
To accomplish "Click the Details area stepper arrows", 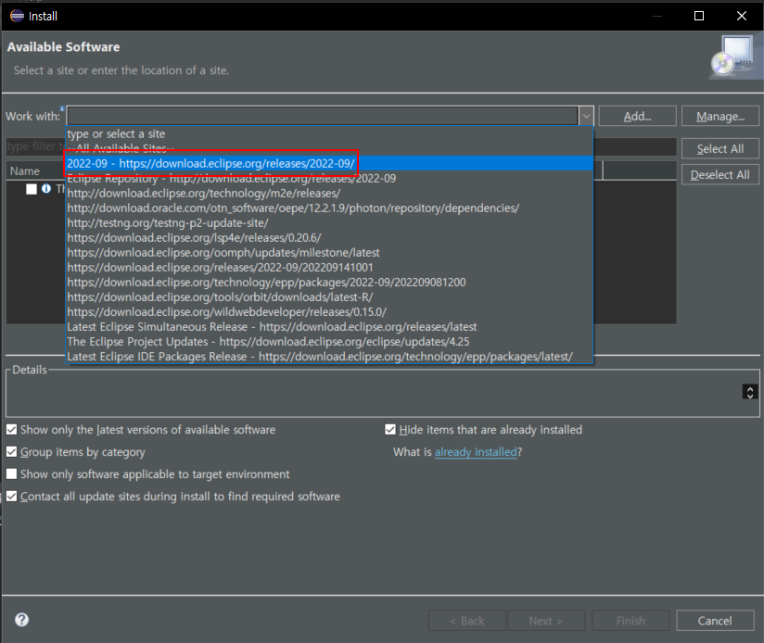I will 750,392.
